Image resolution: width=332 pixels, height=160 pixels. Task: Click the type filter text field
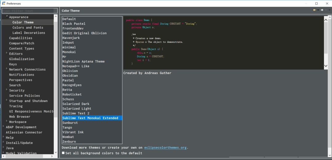[x=30, y=11]
